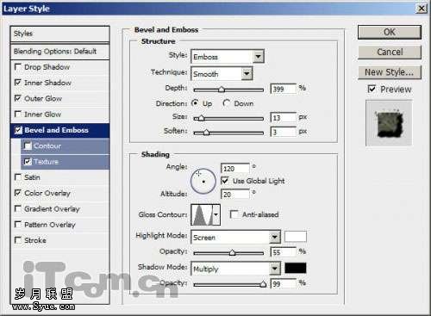Image resolution: width=431 pixels, height=316 pixels.
Task: Click the OK button
Action: click(390, 32)
